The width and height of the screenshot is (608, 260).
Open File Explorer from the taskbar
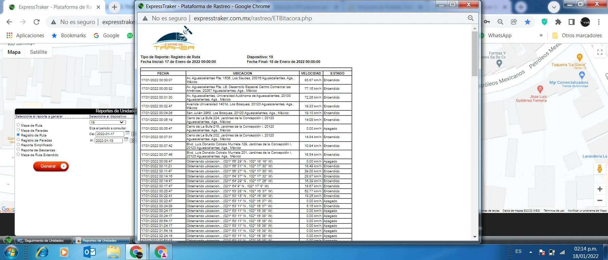tap(113, 253)
